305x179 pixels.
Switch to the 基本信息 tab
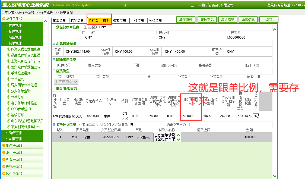point(59,21)
